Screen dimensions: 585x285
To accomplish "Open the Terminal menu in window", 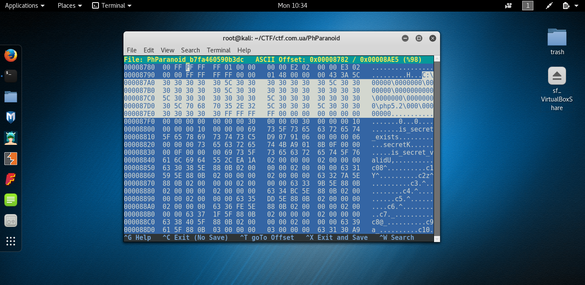I will 219,50.
